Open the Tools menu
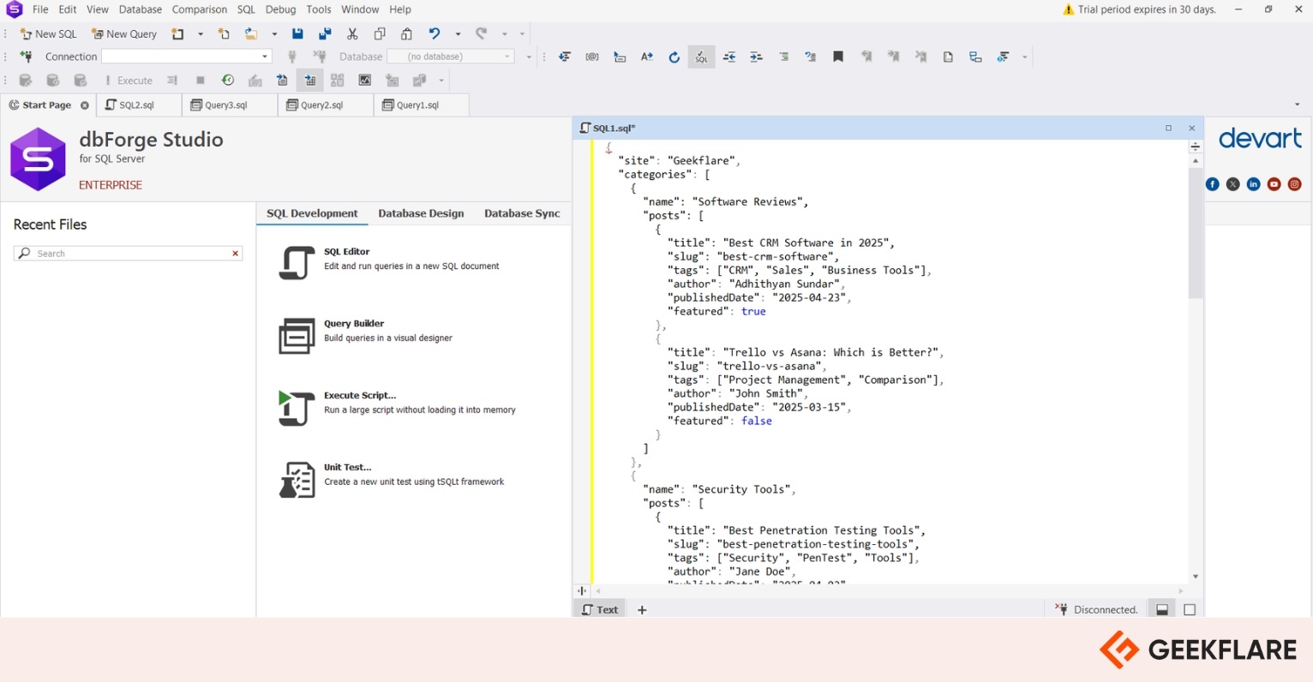 [319, 9]
